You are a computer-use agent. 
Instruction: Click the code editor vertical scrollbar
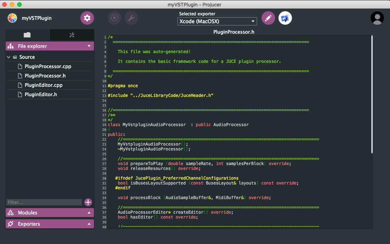pos(372,95)
